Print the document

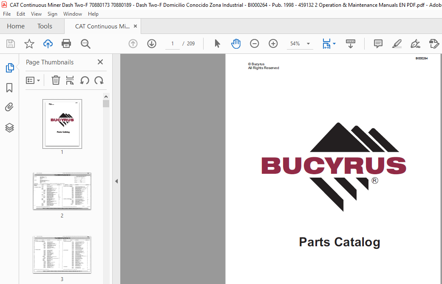[x=66, y=44]
